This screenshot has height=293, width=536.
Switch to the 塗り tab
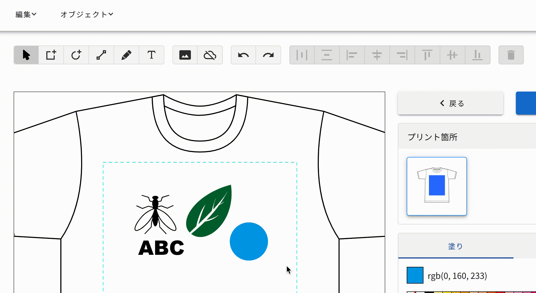[455, 246]
